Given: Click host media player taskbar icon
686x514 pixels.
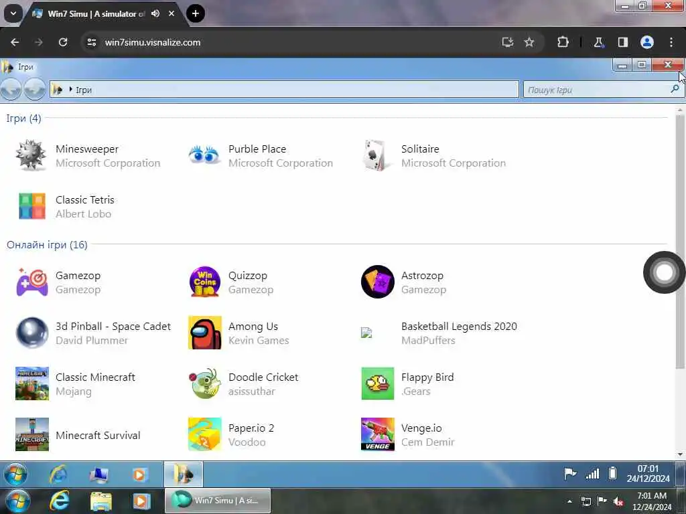Looking at the screenshot, I should click(x=141, y=501).
